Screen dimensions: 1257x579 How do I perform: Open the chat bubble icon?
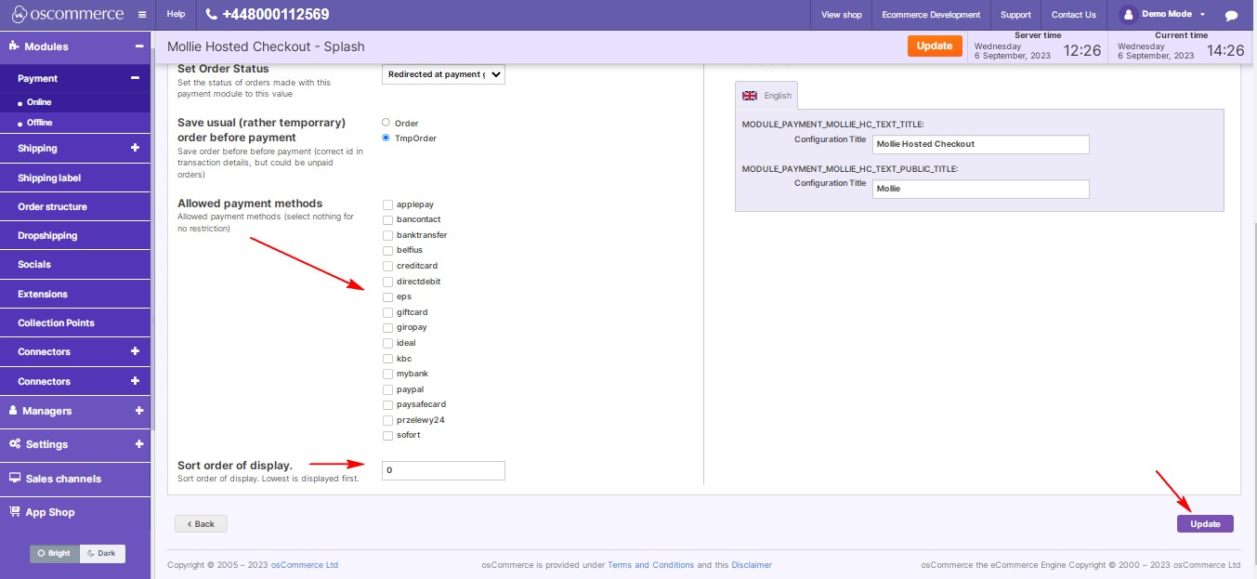1232,15
